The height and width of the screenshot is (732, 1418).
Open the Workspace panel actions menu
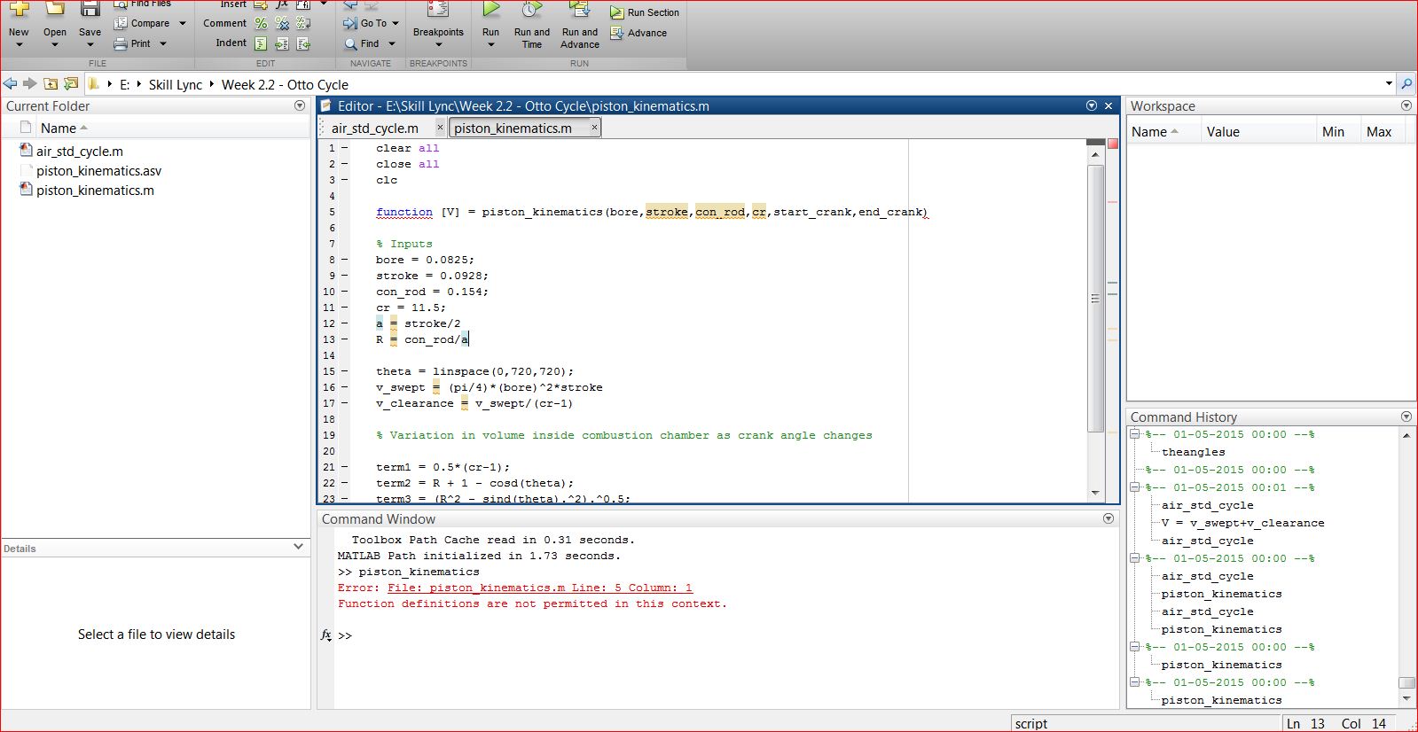point(1406,105)
